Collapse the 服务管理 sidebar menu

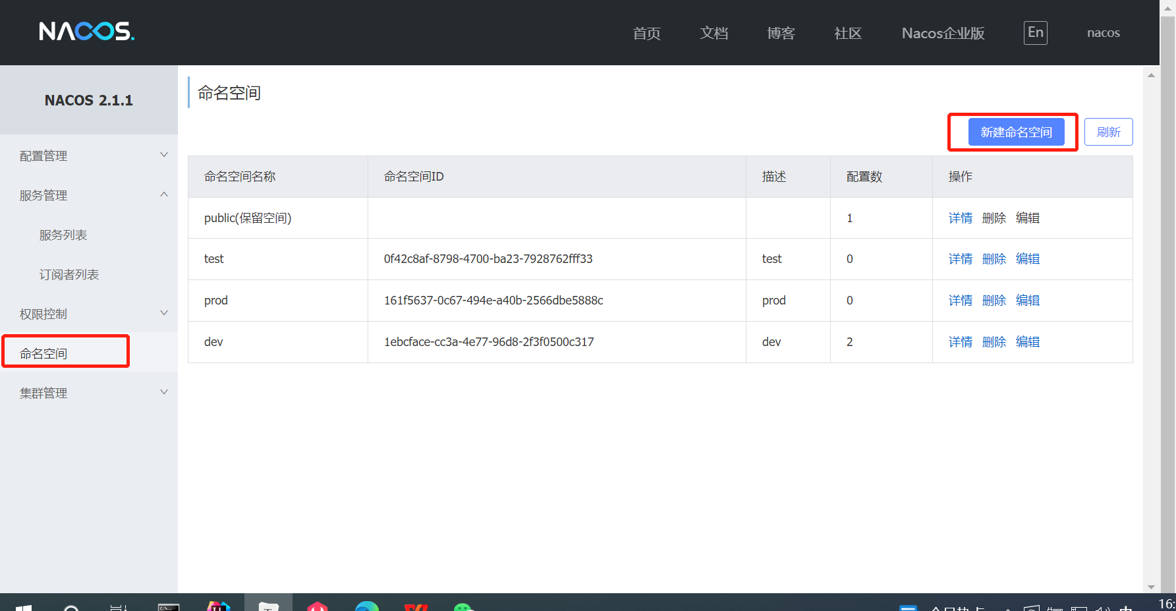tap(89, 195)
